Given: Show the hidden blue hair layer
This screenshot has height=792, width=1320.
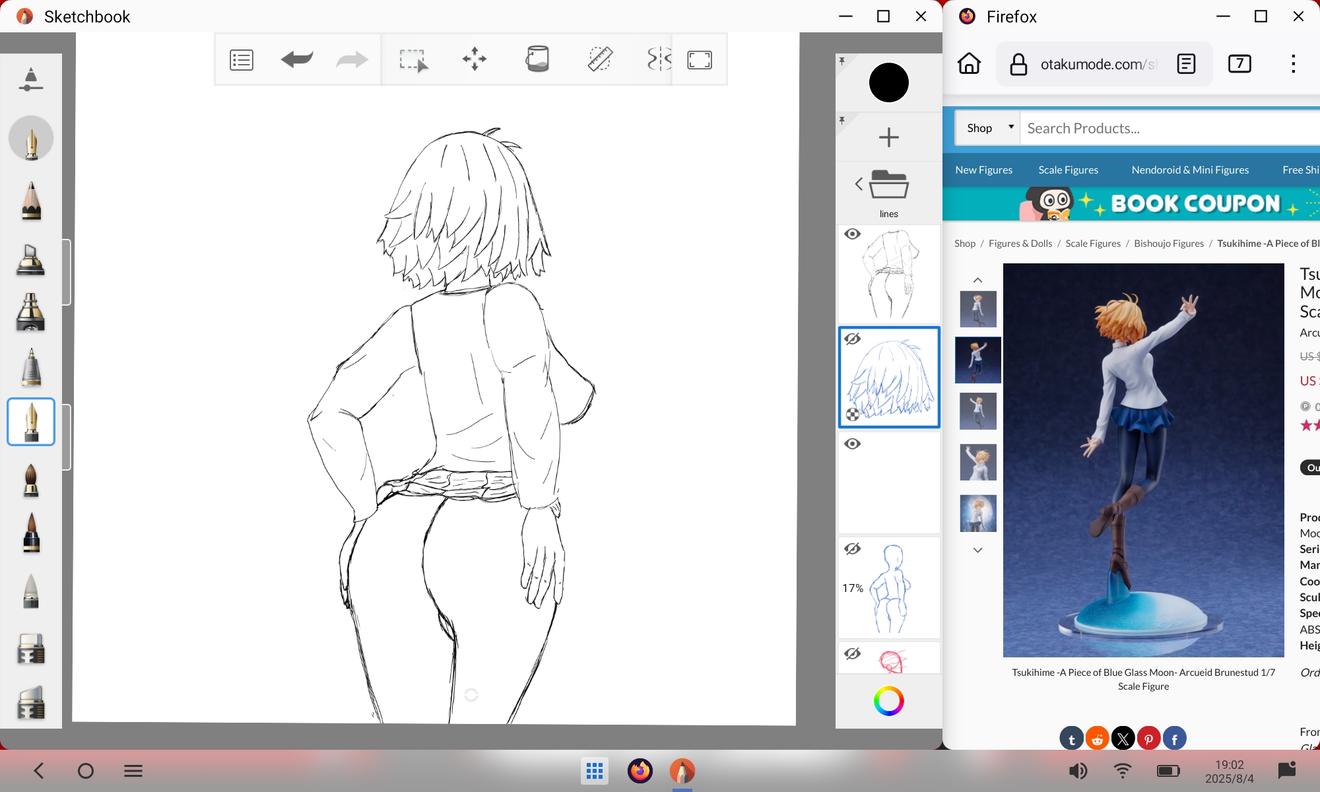Looking at the screenshot, I should pyautogui.click(x=853, y=339).
